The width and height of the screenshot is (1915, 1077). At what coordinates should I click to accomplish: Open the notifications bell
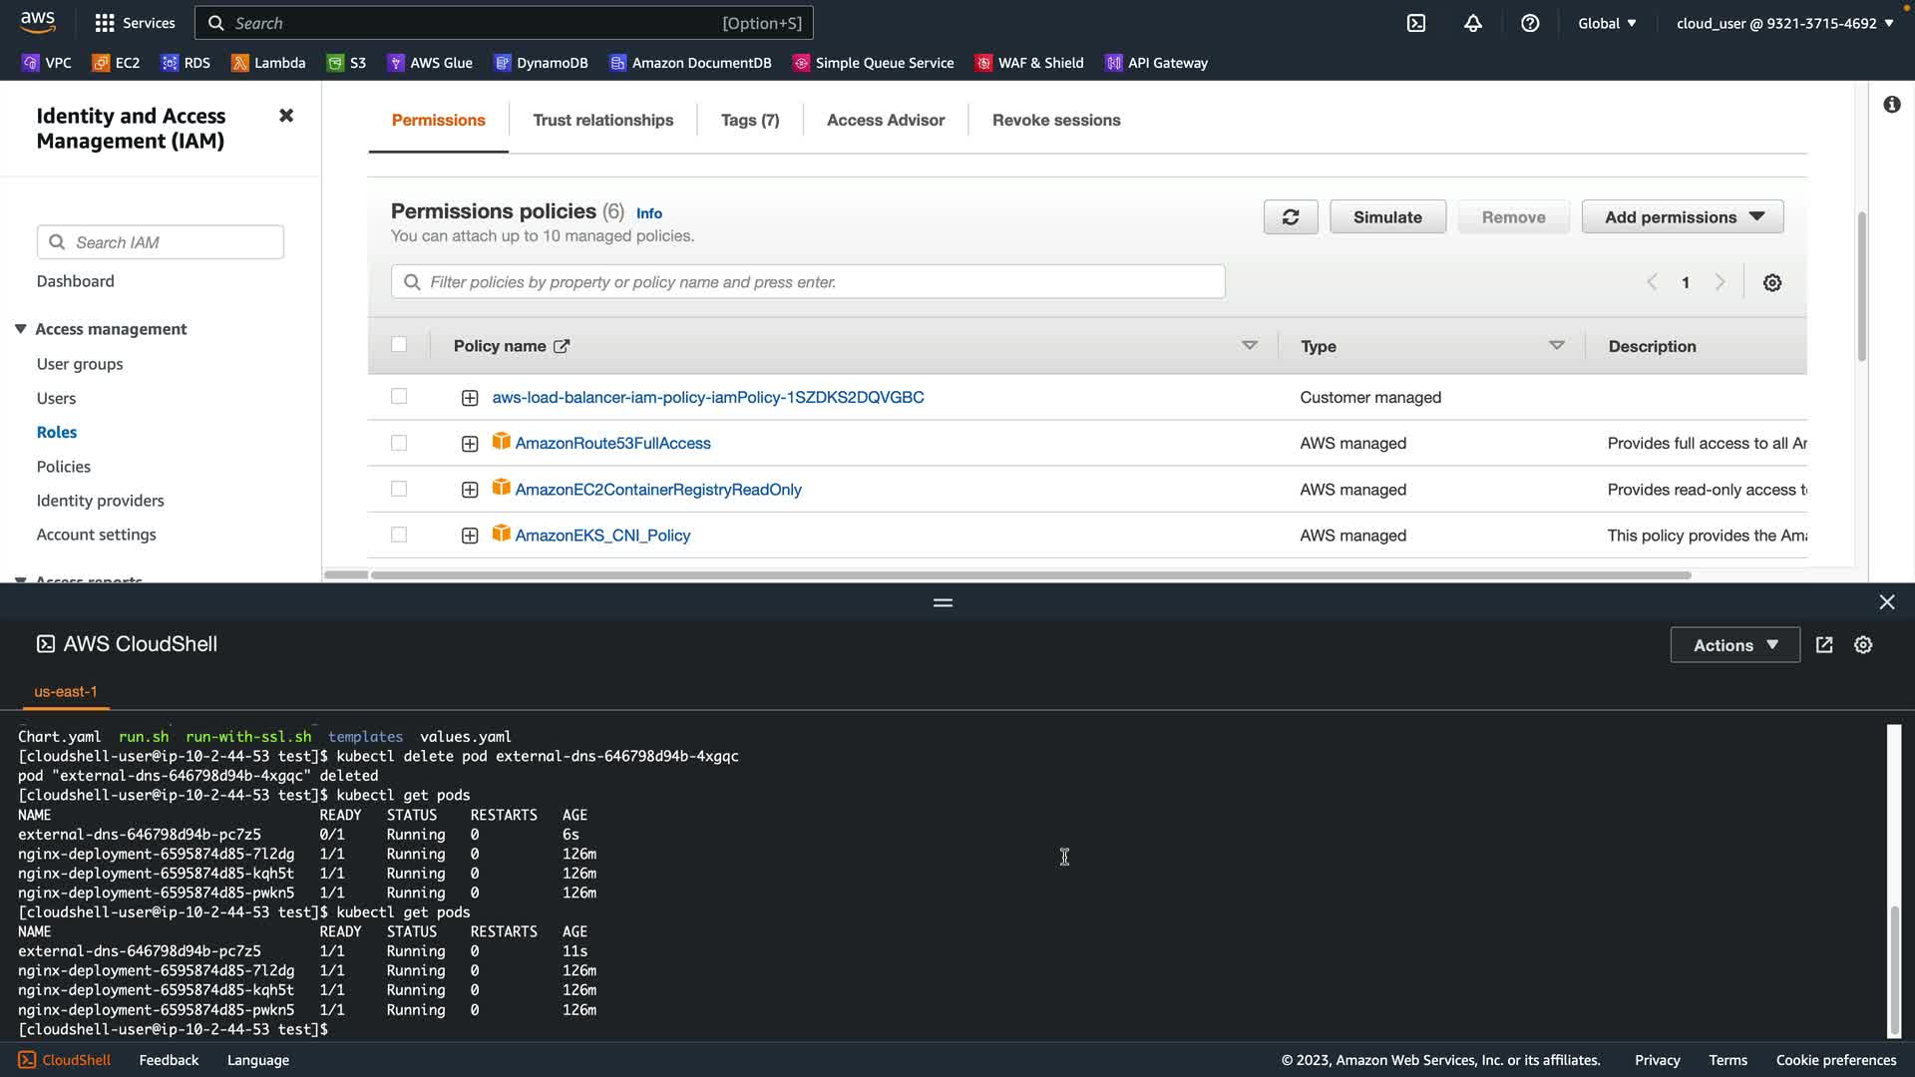1473,23
